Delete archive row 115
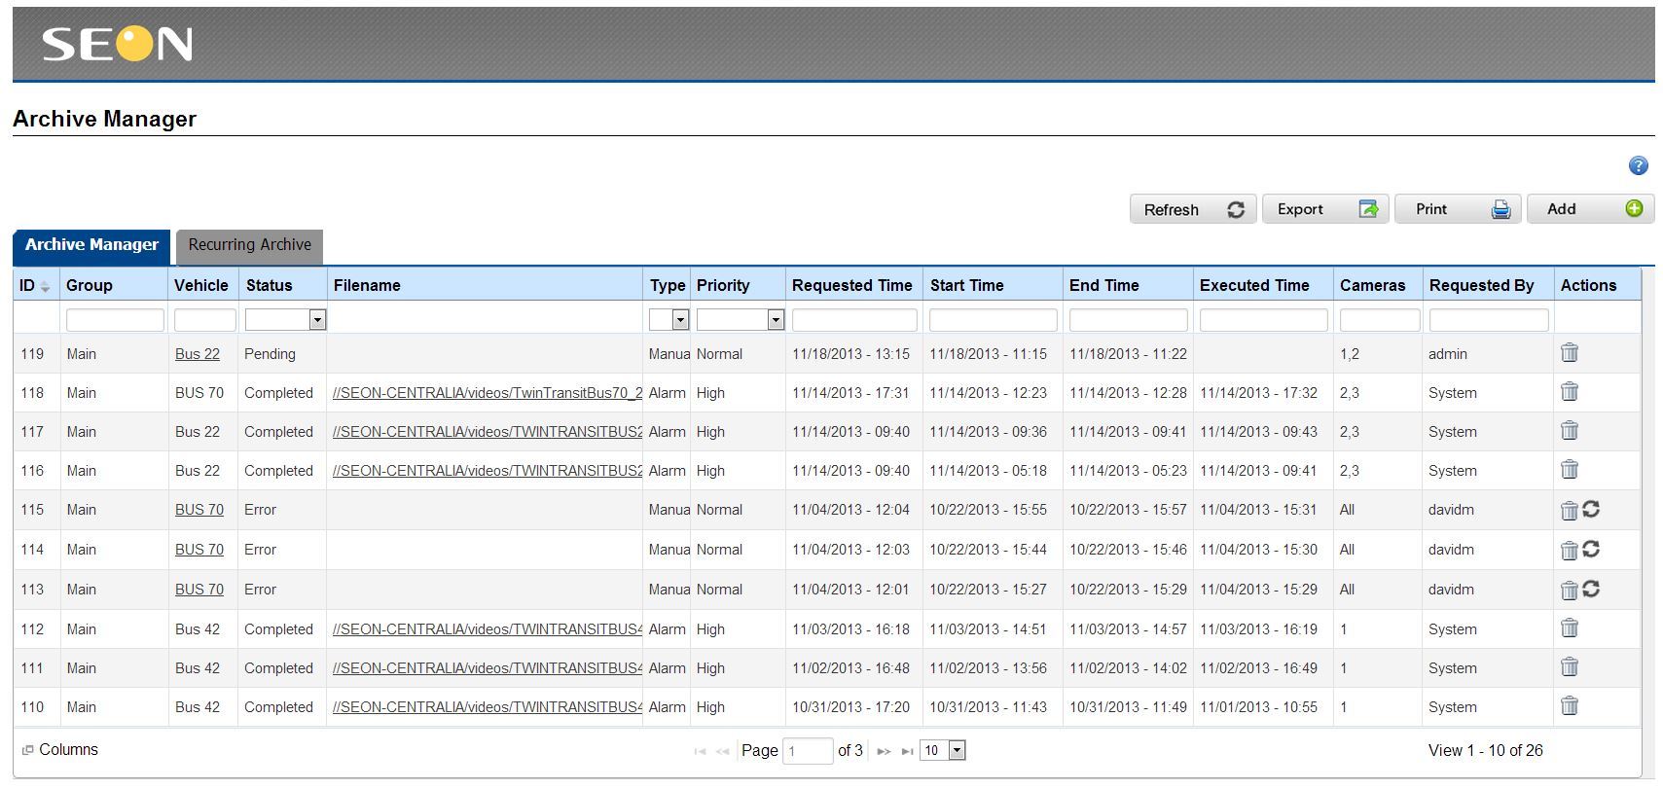The height and width of the screenshot is (789, 1663). pos(1569,510)
